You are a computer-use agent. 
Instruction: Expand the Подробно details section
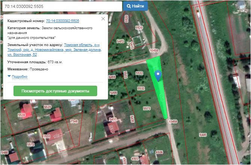[x=20, y=77]
